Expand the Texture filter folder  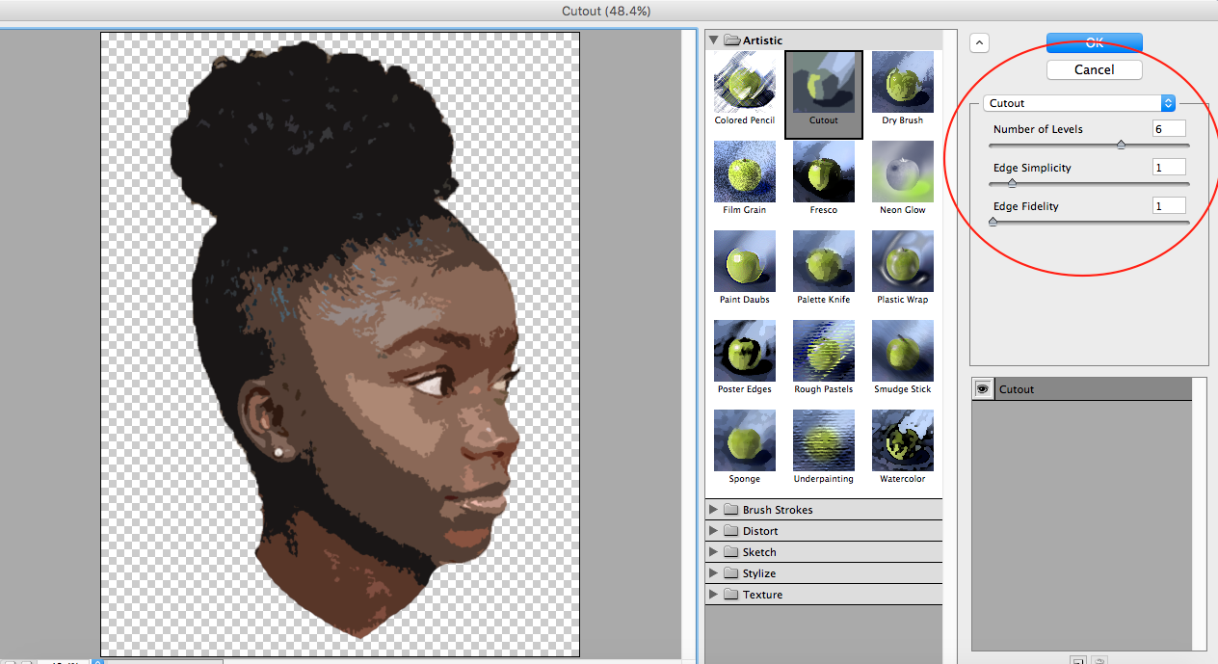click(x=714, y=595)
